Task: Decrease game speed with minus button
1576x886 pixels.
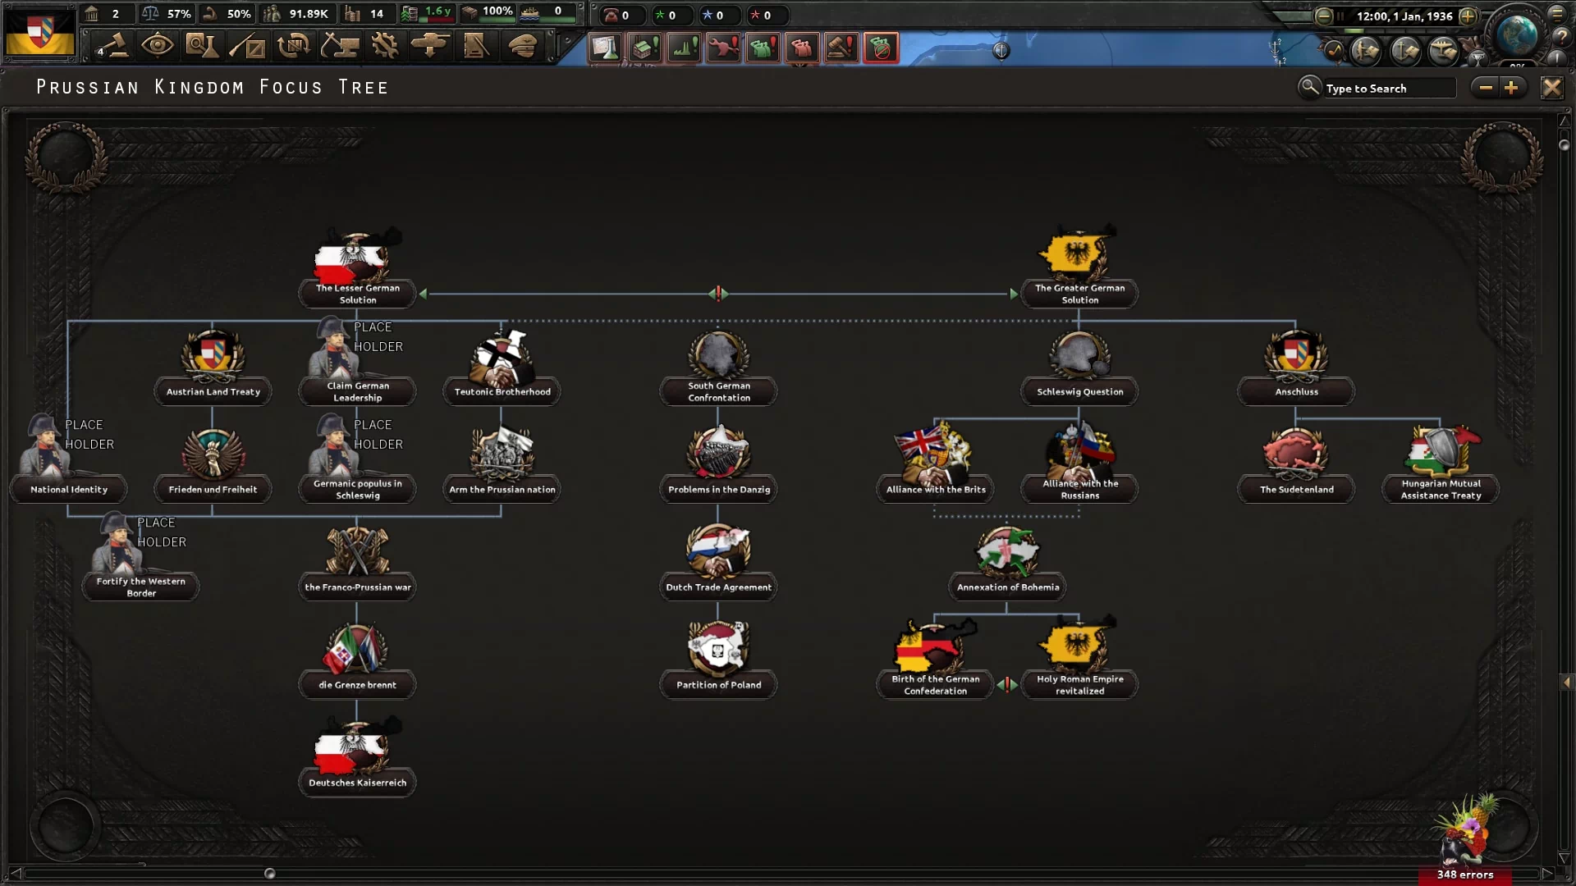Action: pos(1323,16)
